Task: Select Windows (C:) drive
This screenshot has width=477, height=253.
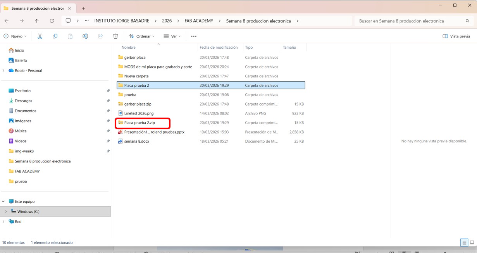Action: 28,212
